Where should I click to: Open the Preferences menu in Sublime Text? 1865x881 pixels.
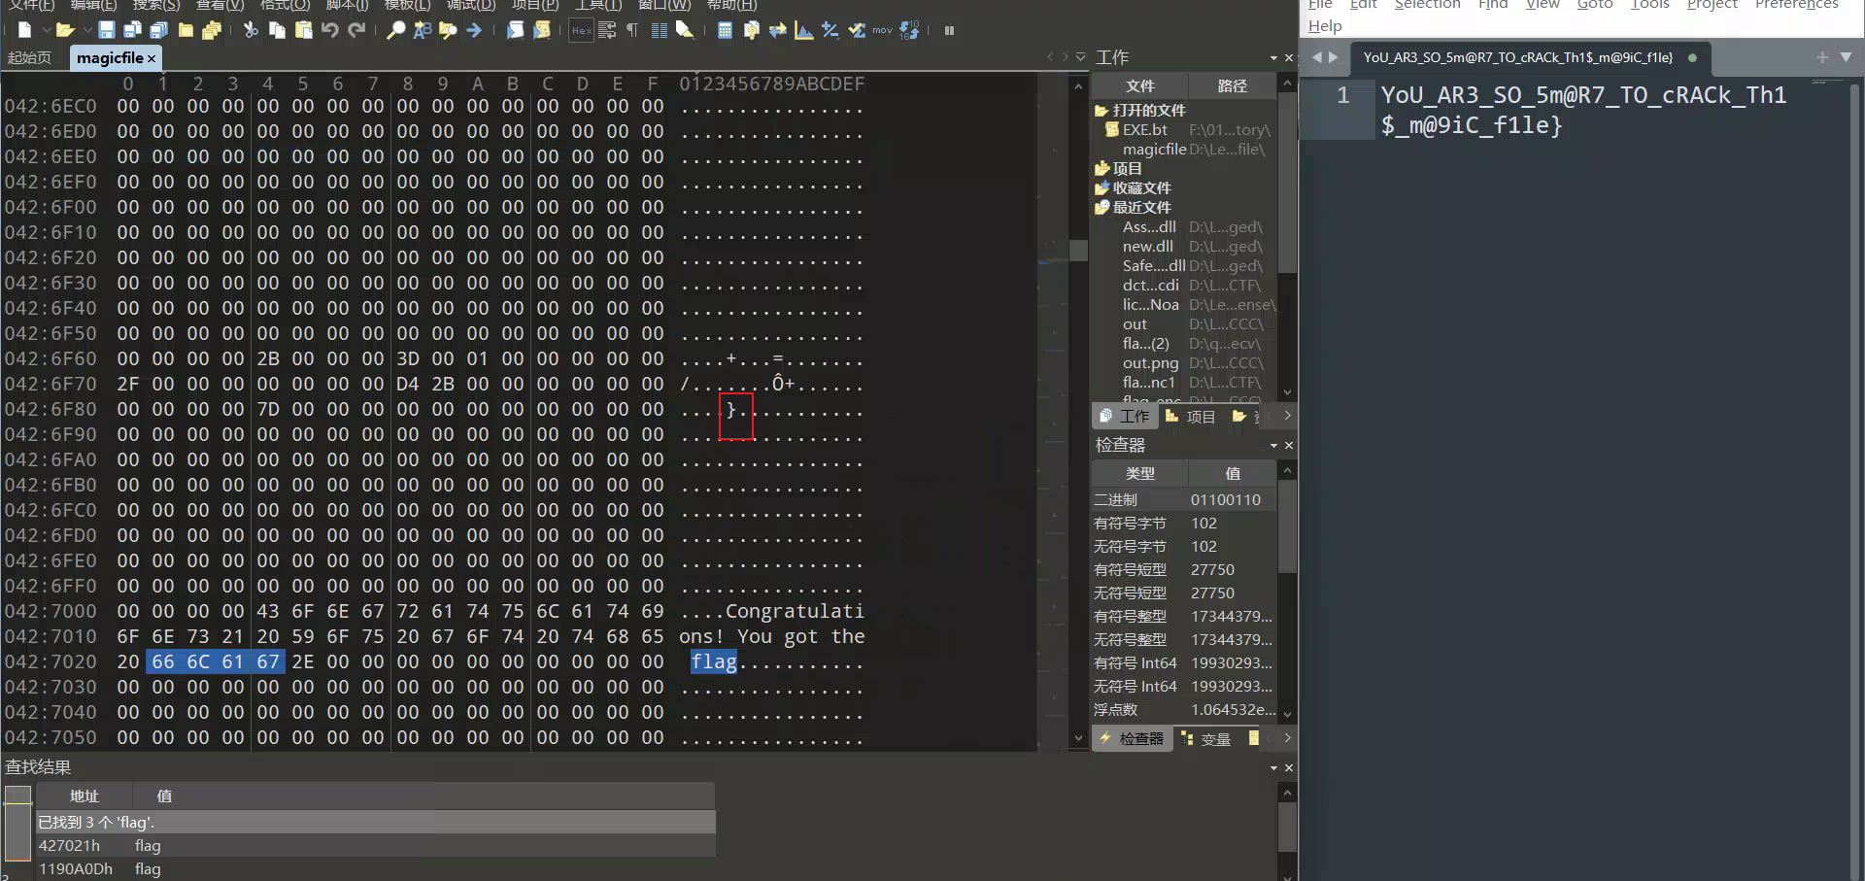(1796, 5)
